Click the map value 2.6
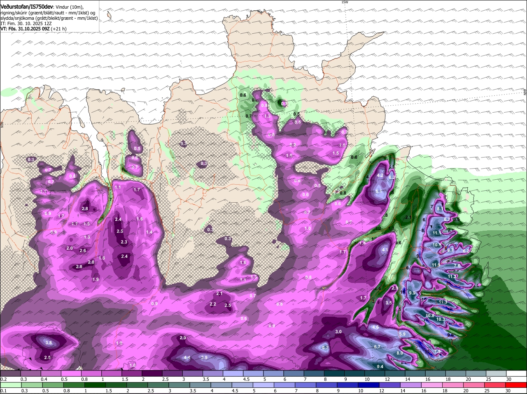This screenshot has height=394, width=527. click(x=83, y=250)
